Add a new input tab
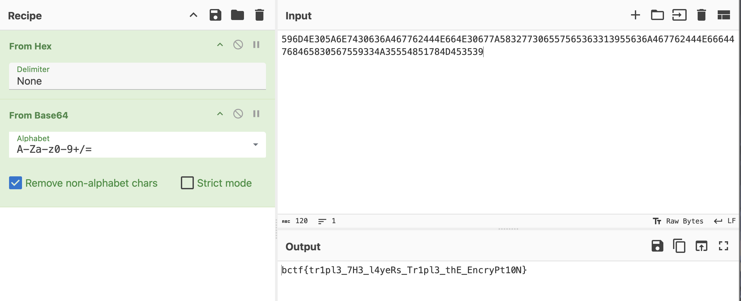The image size is (741, 301). [635, 15]
